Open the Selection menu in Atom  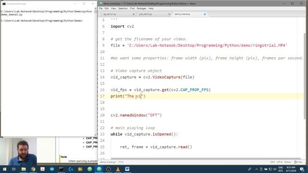123,9
